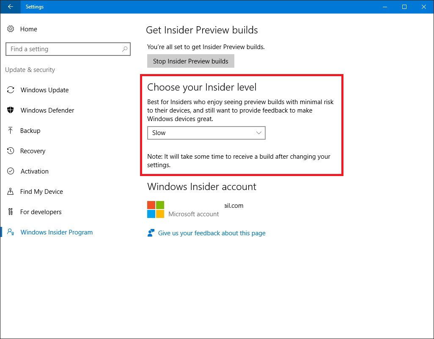Click the Windows Defender shield icon
The image size is (434, 339).
tap(11, 110)
